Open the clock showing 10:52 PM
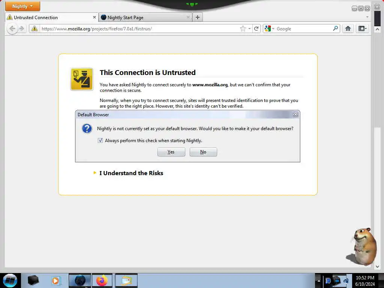 tap(365, 281)
